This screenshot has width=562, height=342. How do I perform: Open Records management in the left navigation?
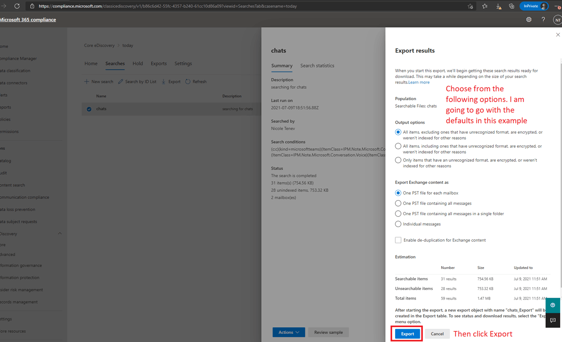click(x=19, y=302)
